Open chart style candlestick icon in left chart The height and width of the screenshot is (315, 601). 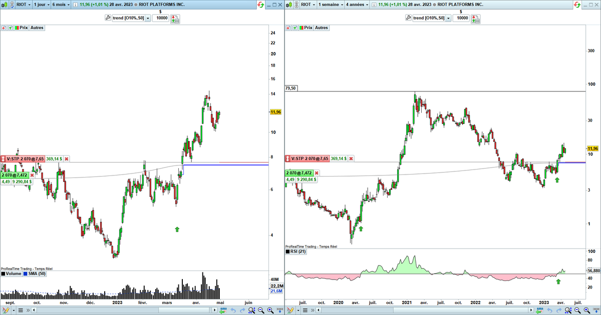(x=5, y=4)
